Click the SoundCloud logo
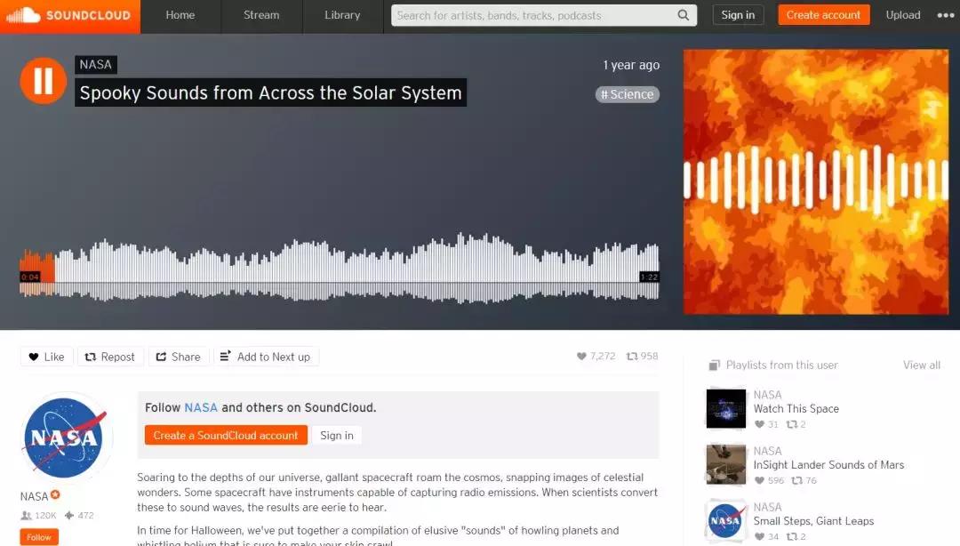The image size is (960, 546). point(70,15)
